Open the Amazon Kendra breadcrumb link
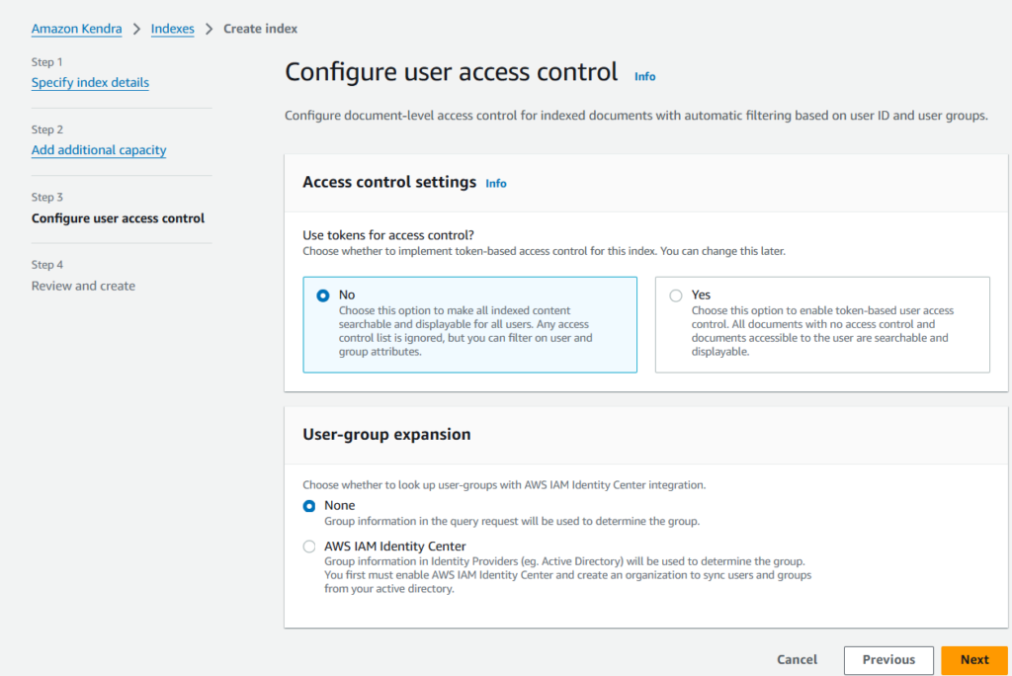The width and height of the screenshot is (1012, 676). [x=76, y=29]
